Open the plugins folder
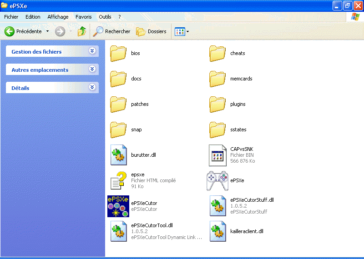This screenshot has width=364, height=259. [217, 104]
